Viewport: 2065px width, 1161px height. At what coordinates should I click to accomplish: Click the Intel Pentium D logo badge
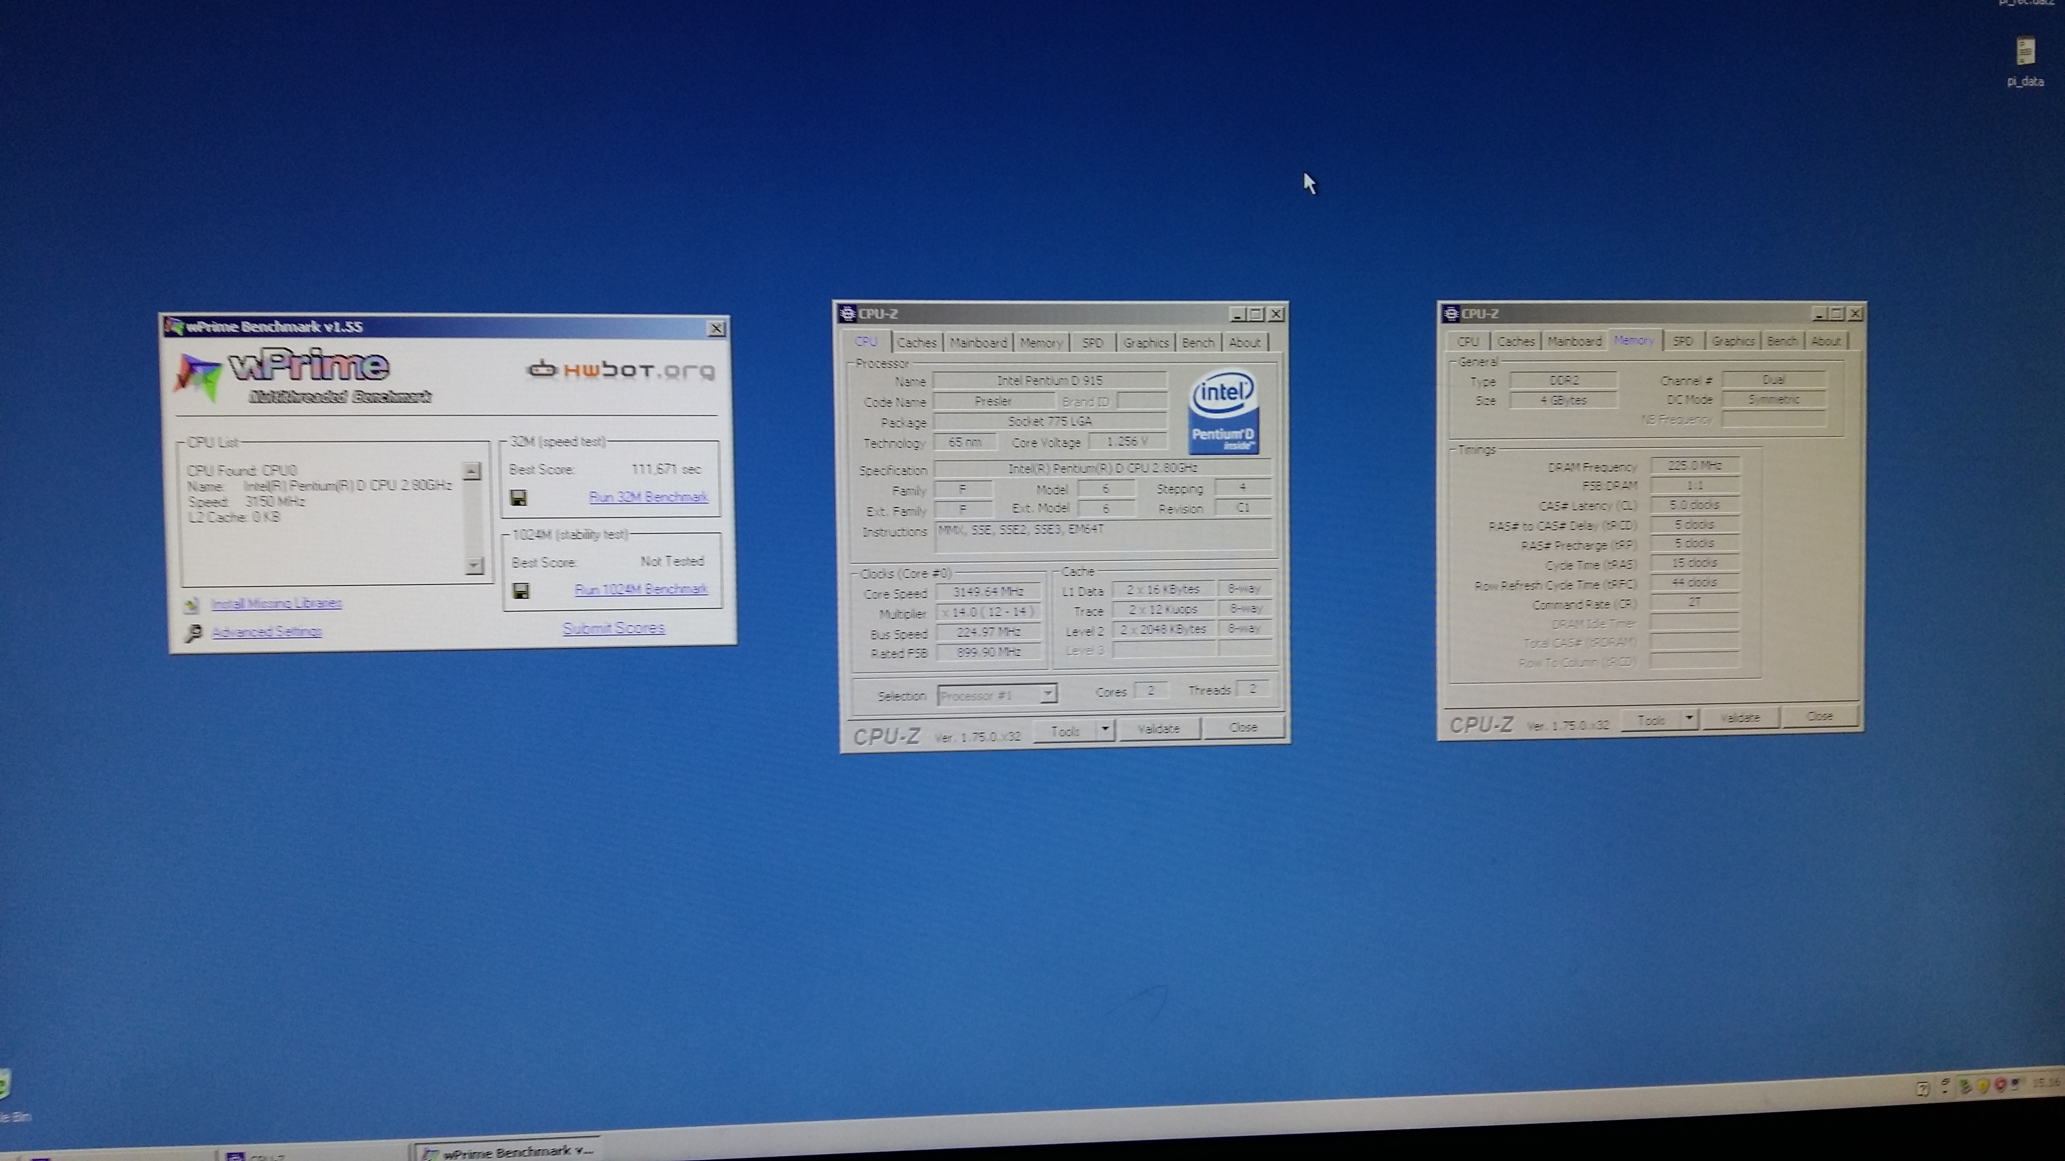point(1223,412)
